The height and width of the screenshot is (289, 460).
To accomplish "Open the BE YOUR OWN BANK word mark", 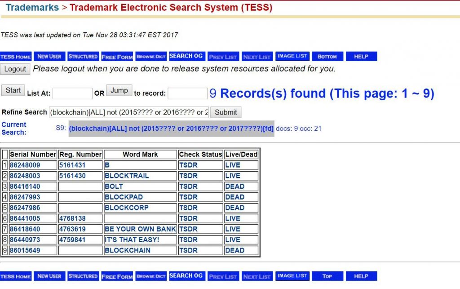I will [x=140, y=229].
